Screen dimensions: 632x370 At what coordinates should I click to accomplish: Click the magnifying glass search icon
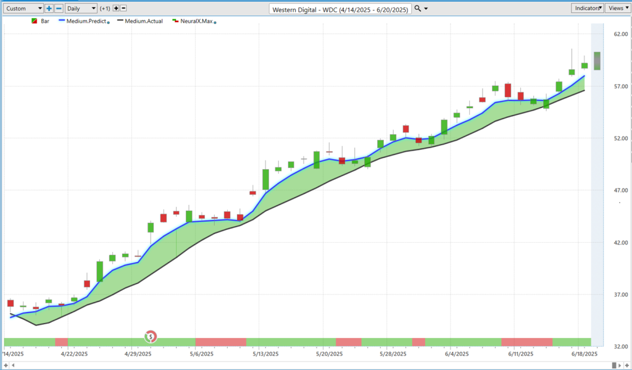pos(418,8)
